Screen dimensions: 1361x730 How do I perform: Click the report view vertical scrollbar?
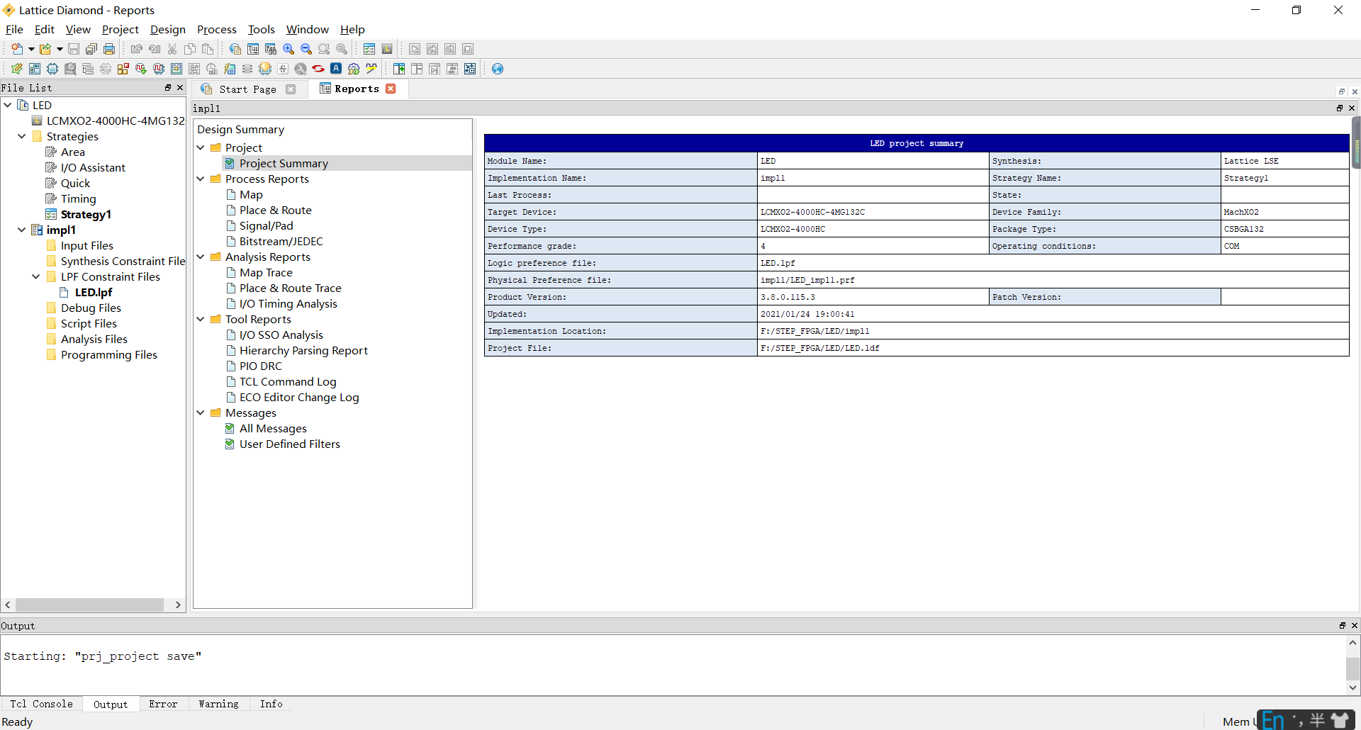(x=1356, y=142)
